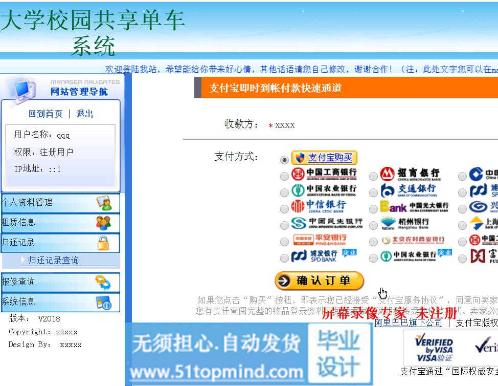Click the 浦发银行 SPD BANK logo
The image size is (498, 386).
(x=324, y=256)
